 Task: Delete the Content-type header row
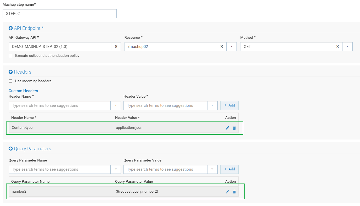pos(234,128)
